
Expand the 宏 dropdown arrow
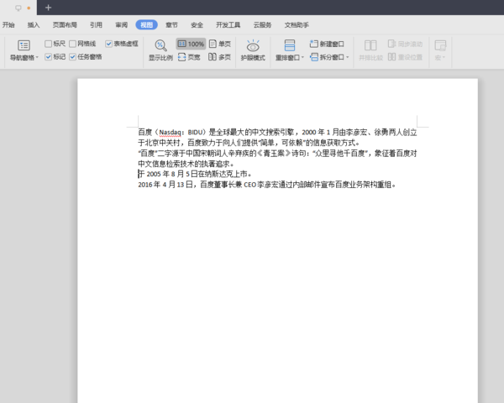[x=444, y=58]
